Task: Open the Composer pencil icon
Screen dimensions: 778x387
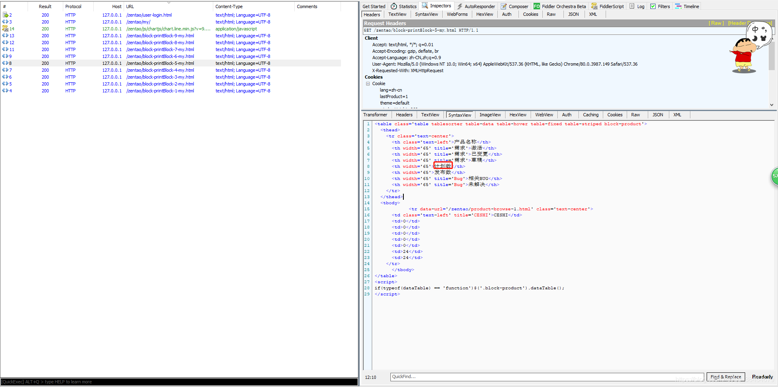Action: 504,6
